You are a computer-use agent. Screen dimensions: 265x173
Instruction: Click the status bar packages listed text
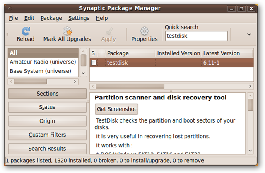[x=105, y=161]
